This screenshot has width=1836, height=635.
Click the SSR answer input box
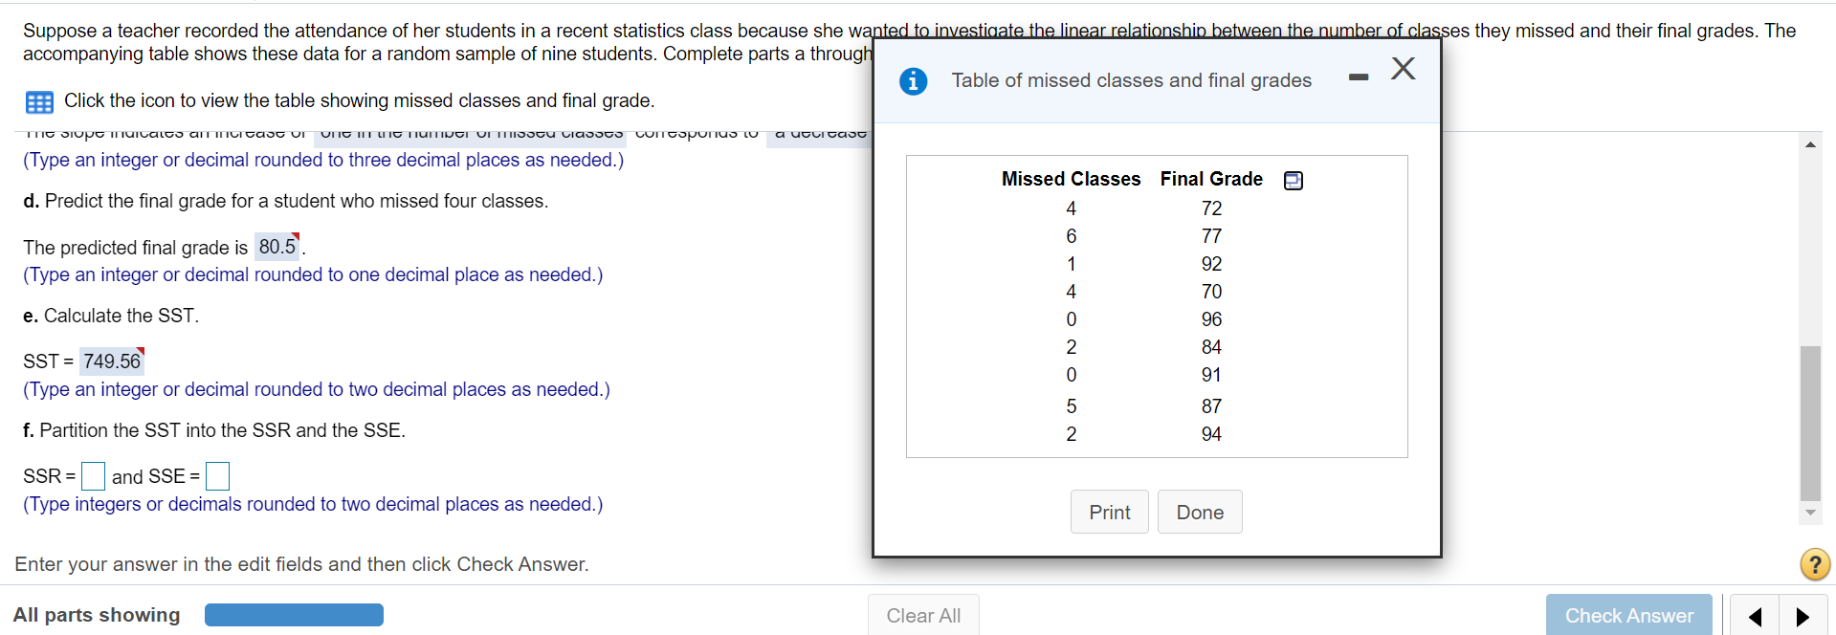coord(93,476)
